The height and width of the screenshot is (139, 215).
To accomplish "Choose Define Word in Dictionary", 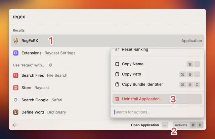I will (60, 112).
